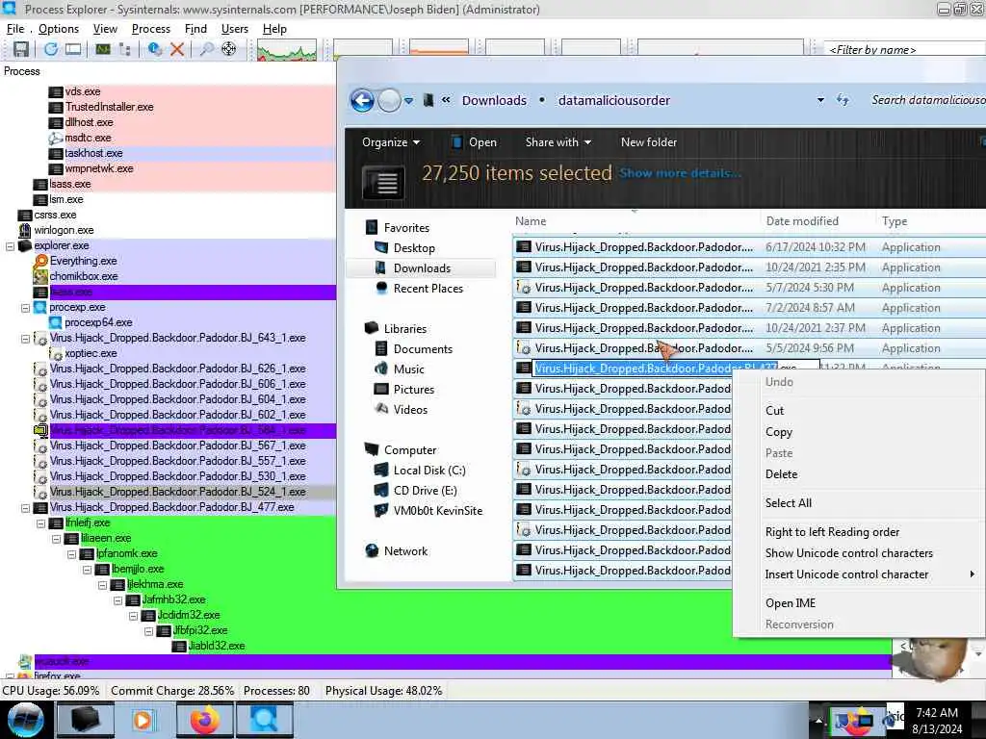Open the Options menu

59,29
